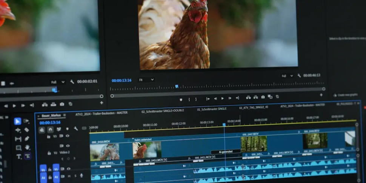The image size is (366, 183).
Task: Switch to 03_ATV_TAG_SINGLE_45 sequence tab
Action: [x=253, y=108]
